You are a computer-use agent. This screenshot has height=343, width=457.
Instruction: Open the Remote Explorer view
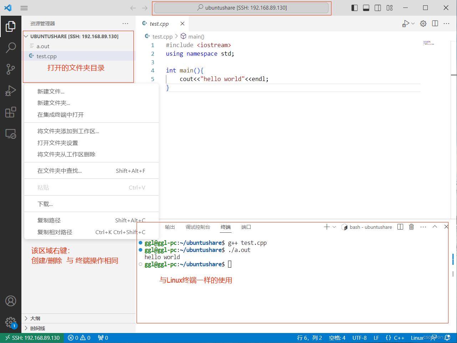[x=11, y=134]
